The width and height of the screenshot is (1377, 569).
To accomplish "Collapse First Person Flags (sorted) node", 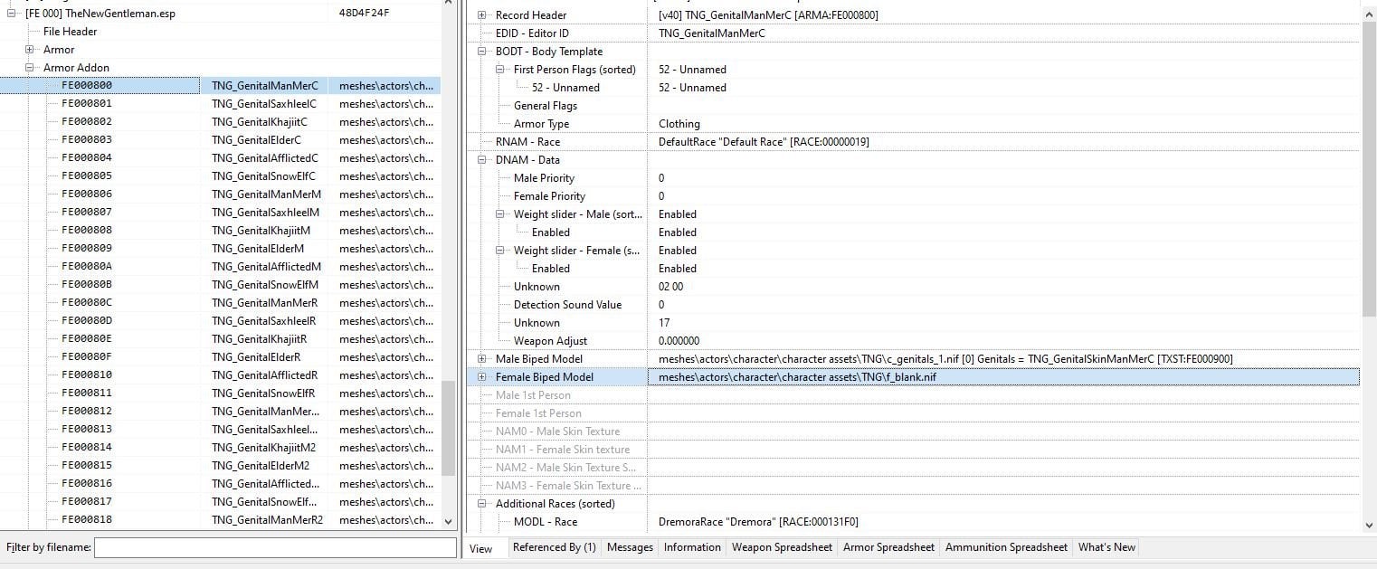I will pyautogui.click(x=499, y=70).
